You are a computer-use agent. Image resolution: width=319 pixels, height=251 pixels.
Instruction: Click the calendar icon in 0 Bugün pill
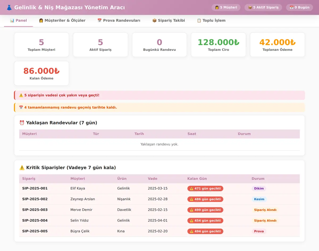click(x=291, y=7)
